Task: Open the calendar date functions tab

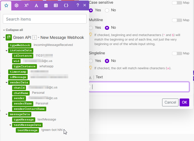Action: (x=46, y=5)
